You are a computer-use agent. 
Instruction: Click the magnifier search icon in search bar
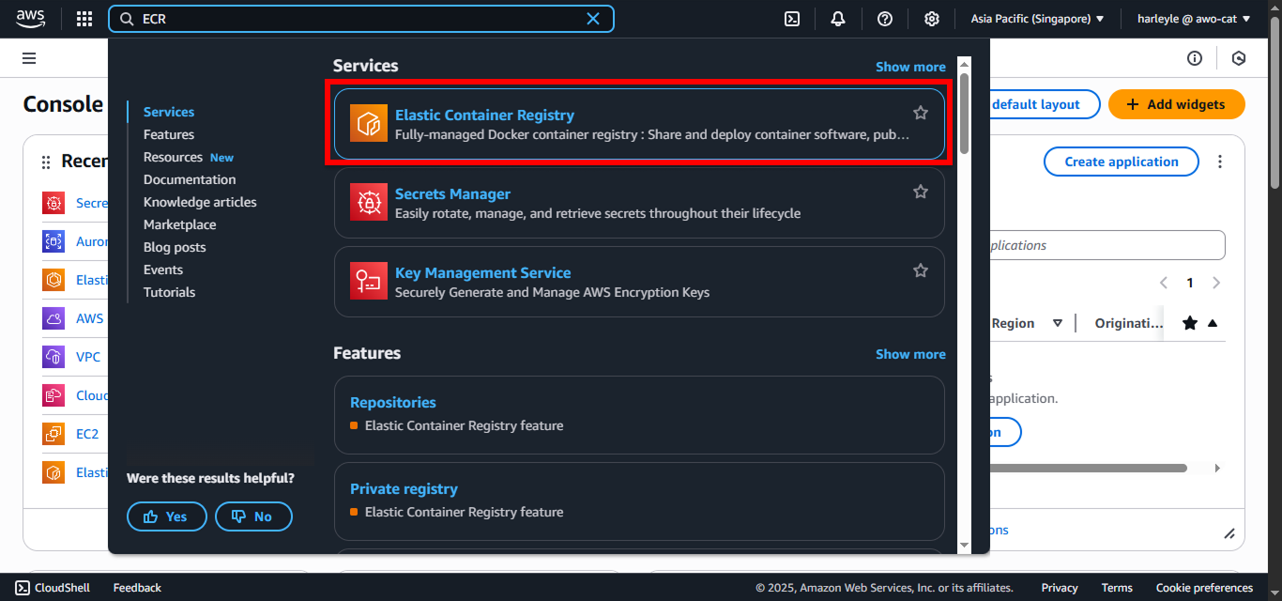tap(127, 19)
